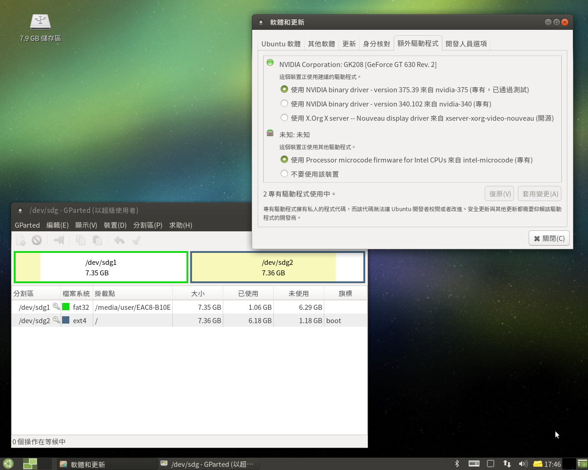This screenshot has width=588, height=470.
Task: Select the /dev/sdg1 row in partition table
Action: 189,307
